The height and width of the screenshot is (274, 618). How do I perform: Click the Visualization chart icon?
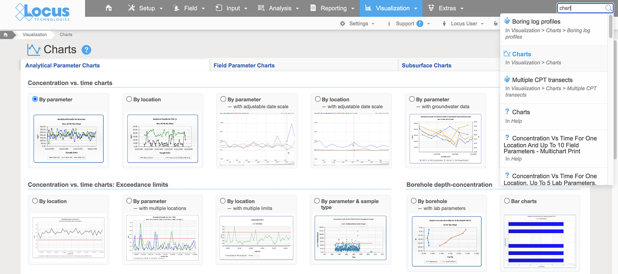point(368,8)
